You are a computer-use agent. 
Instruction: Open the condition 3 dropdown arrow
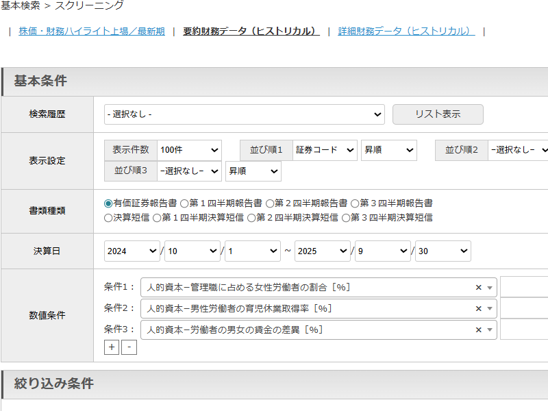tap(490, 330)
